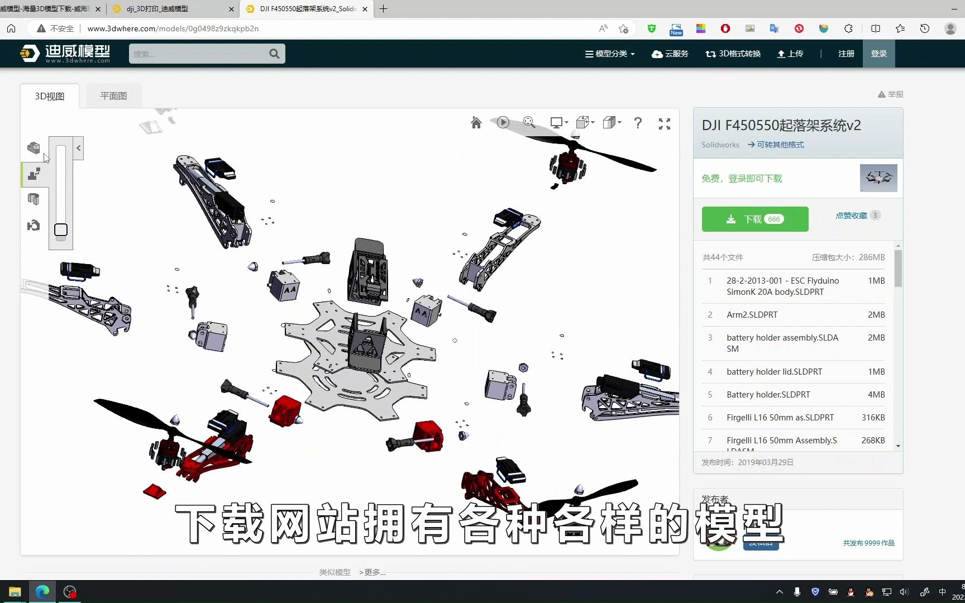Screen dimensions: 965x603
Task: Open the browser extensions puzzle icon
Action: [848, 28]
